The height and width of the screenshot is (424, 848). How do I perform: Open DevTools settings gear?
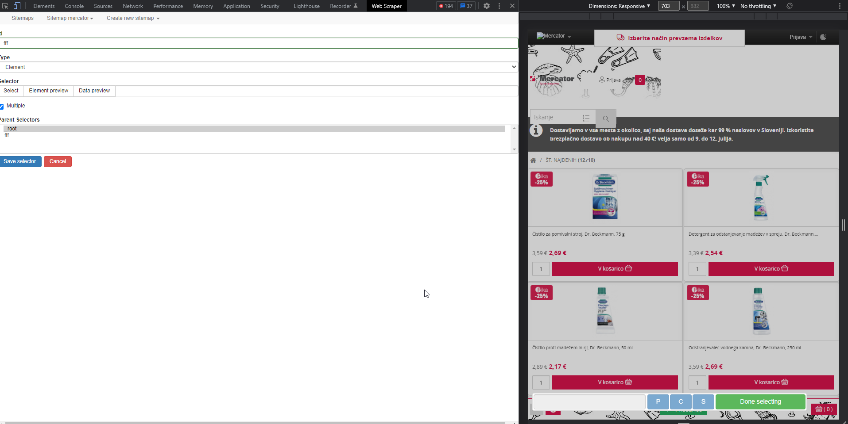(487, 6)
